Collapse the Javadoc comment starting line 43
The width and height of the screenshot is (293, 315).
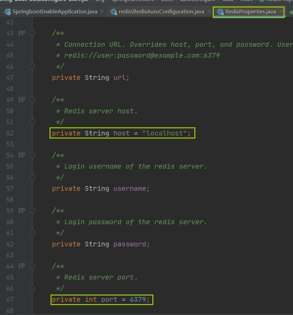pyautogui.click(x=32, y=33)
